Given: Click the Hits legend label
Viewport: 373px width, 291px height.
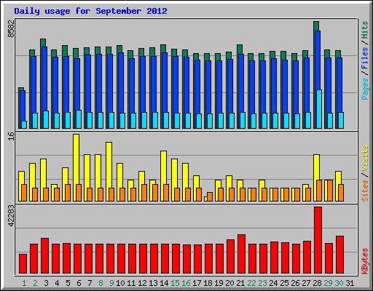Looking at the screenshot, I should (x=364, y=30).
